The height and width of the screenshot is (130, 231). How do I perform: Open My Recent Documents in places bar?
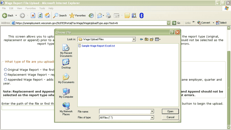tap(66, 51)
